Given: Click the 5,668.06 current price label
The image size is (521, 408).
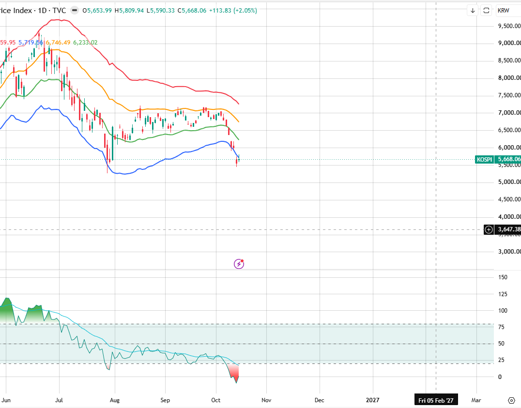Looking at the screenshot, I should pyautogui.click(x=508, y=160).
